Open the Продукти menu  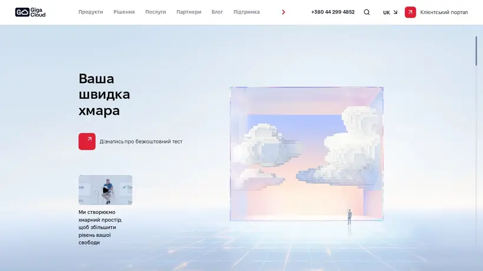click(x=91, y=12)
